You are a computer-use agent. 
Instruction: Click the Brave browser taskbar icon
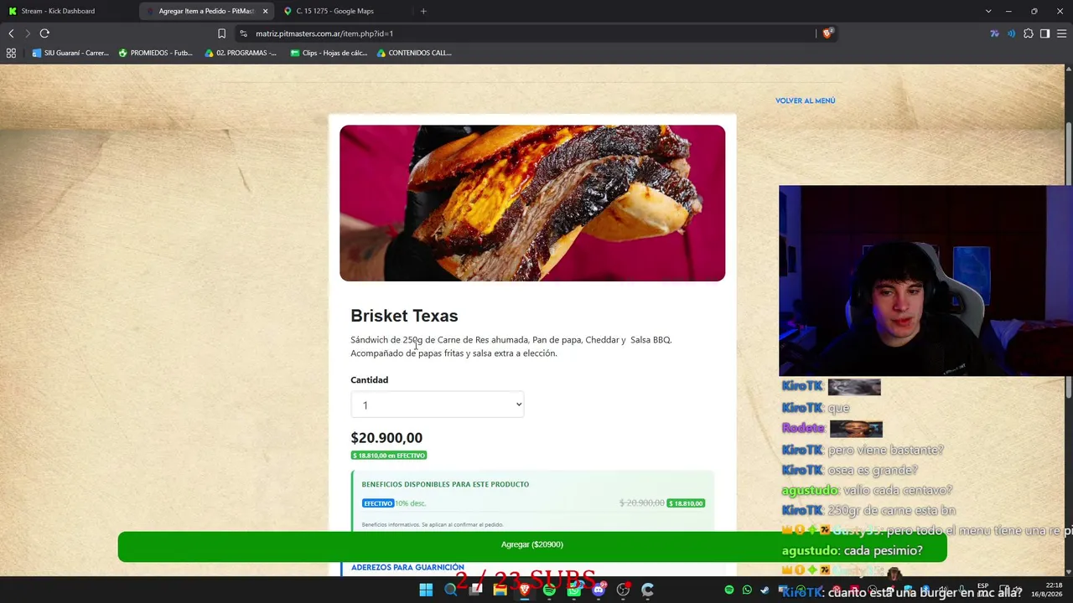pos(525,590)
